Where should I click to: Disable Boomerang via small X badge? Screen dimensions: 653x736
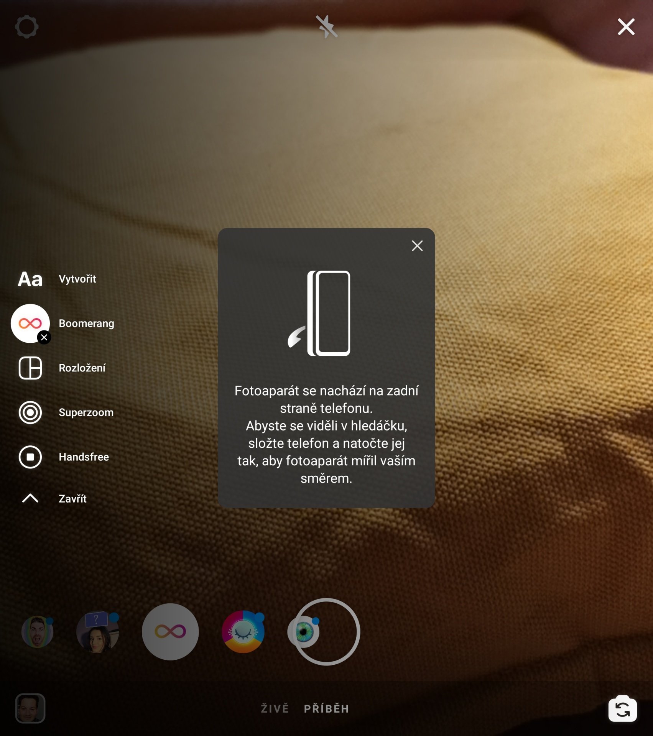point(44,337)
